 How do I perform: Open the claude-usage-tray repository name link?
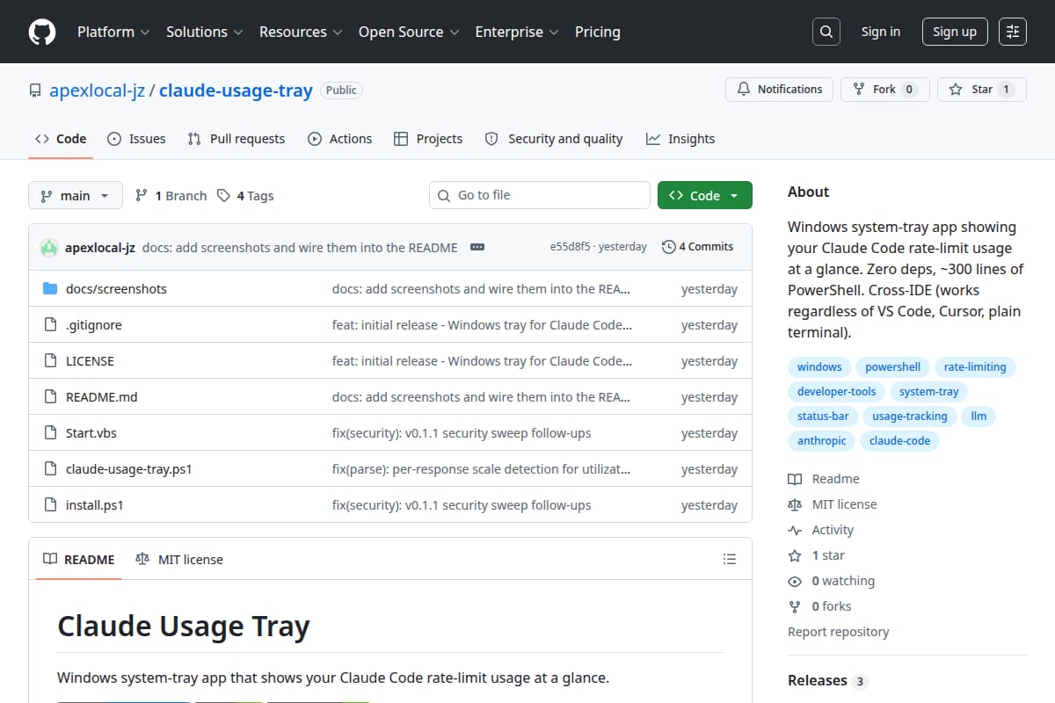pos(236,90)
